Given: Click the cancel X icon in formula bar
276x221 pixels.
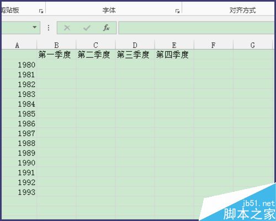Looking at the screenshot, I should tap(67, 28).
